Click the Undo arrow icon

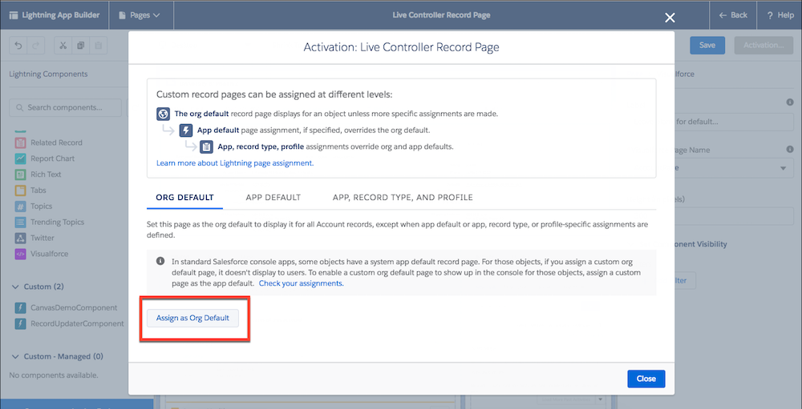click(x=18, y=46)
